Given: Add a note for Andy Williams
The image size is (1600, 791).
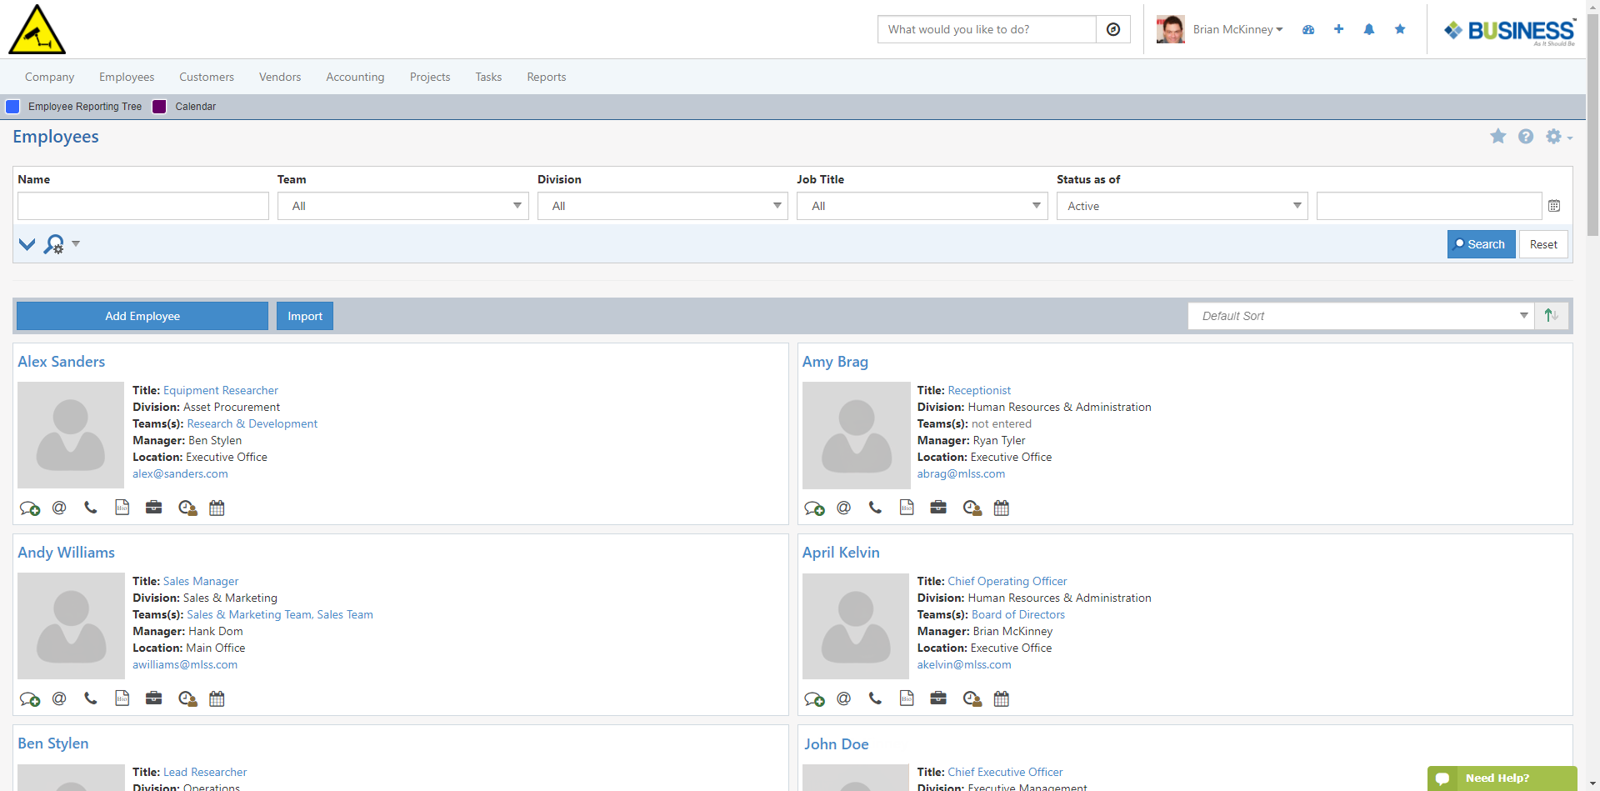Looking at the screenshot, I should (x=30, y=699).
